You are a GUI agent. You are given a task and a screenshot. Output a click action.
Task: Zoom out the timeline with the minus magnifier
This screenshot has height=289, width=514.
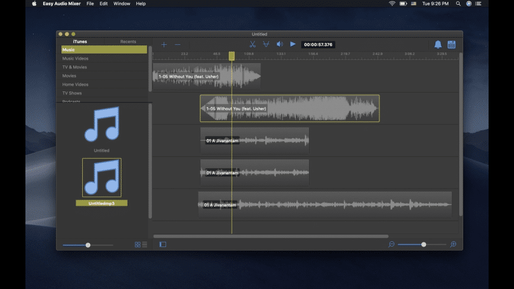point(392,244)
